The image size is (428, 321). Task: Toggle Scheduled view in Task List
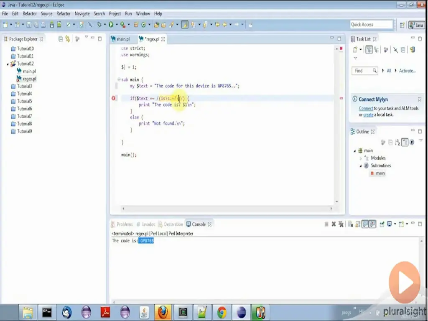pyautogui.click(x=377, y=50)
